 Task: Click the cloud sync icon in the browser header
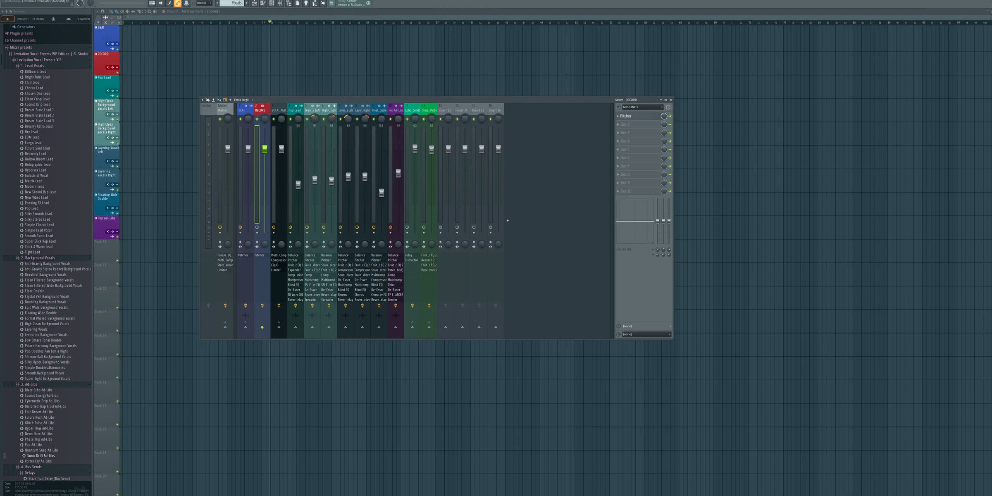click(x=68, y=19)
